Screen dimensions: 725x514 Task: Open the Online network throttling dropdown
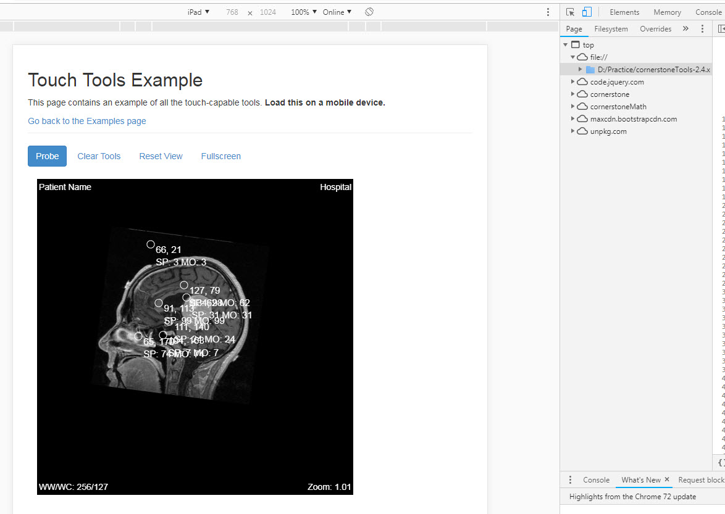337,11
